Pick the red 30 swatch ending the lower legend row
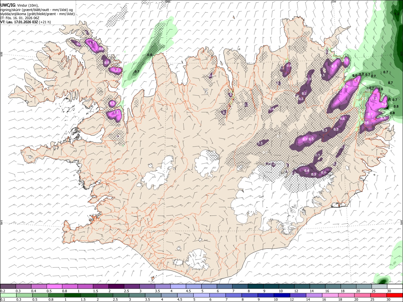Viewport: 403px width, 302px height. (x=394, y=295)
